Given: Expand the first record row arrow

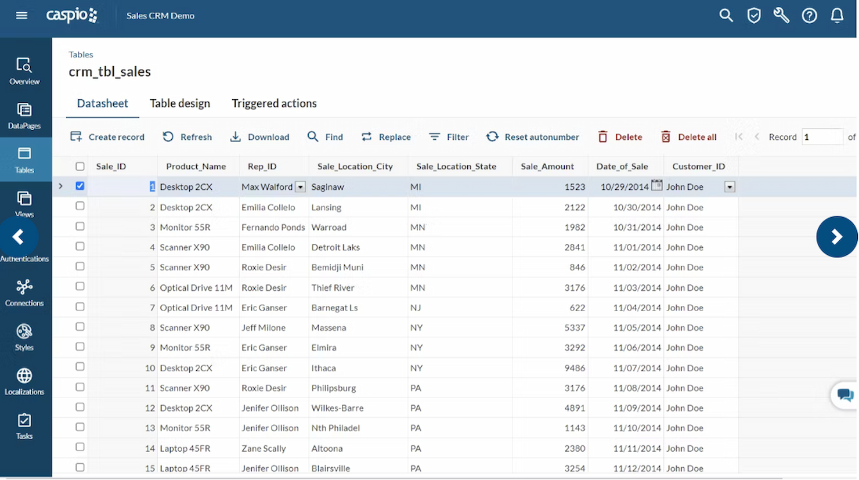Looking at the screenshot, I should (60, 186).
